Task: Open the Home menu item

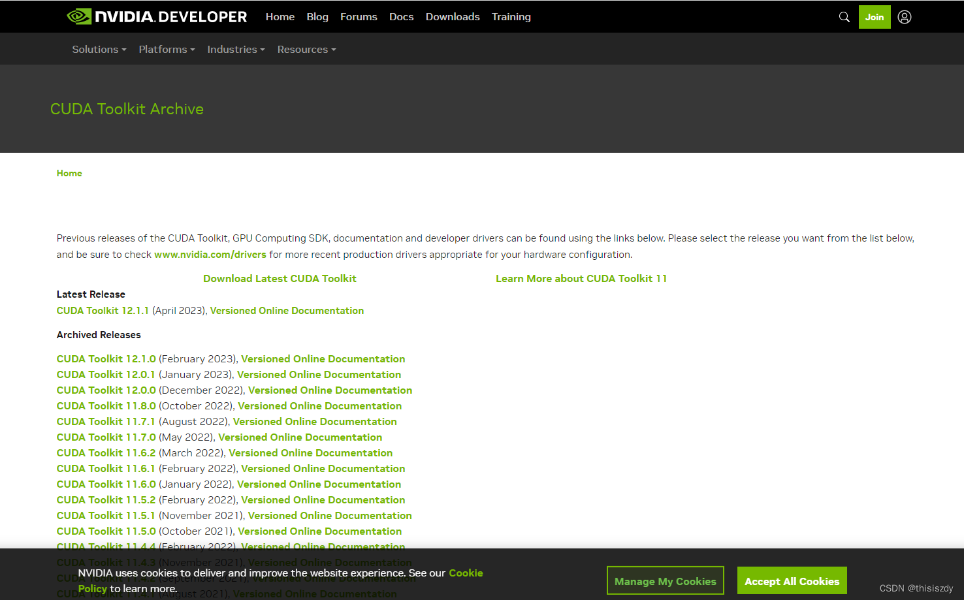Action: click(x=280, y=17)
